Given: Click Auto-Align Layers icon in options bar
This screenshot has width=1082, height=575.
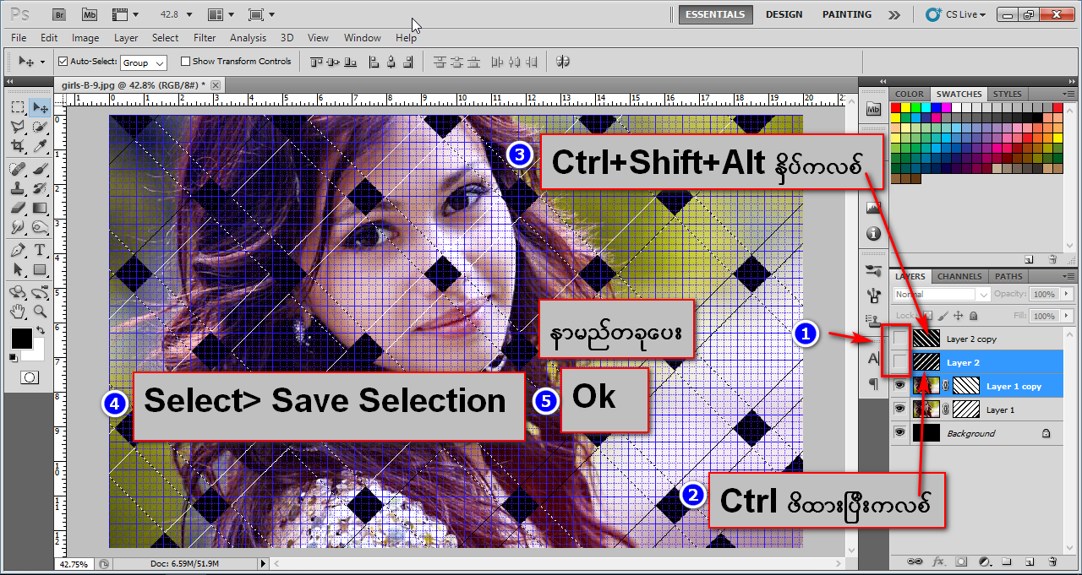Looking at the screenshot, I should coord(562,62).
